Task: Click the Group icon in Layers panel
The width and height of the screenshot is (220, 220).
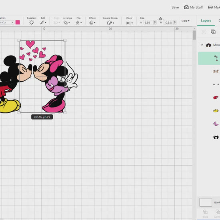Action: (204, 32)
